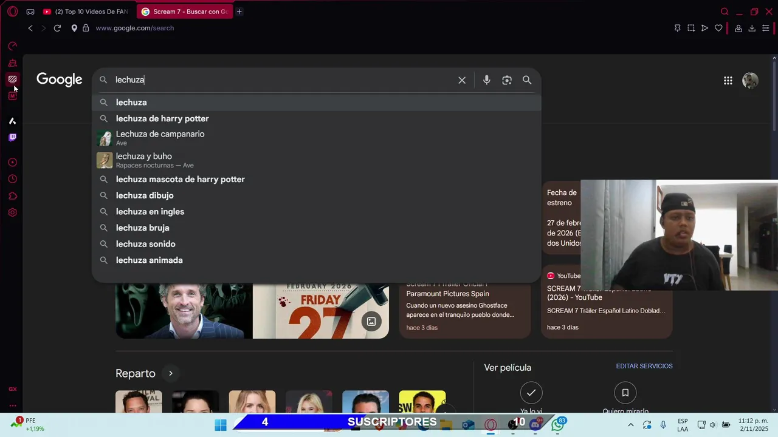This screenshot has width=778, height=437.
Task: Open Twitch in the sidebar
Action: [12, 137]
